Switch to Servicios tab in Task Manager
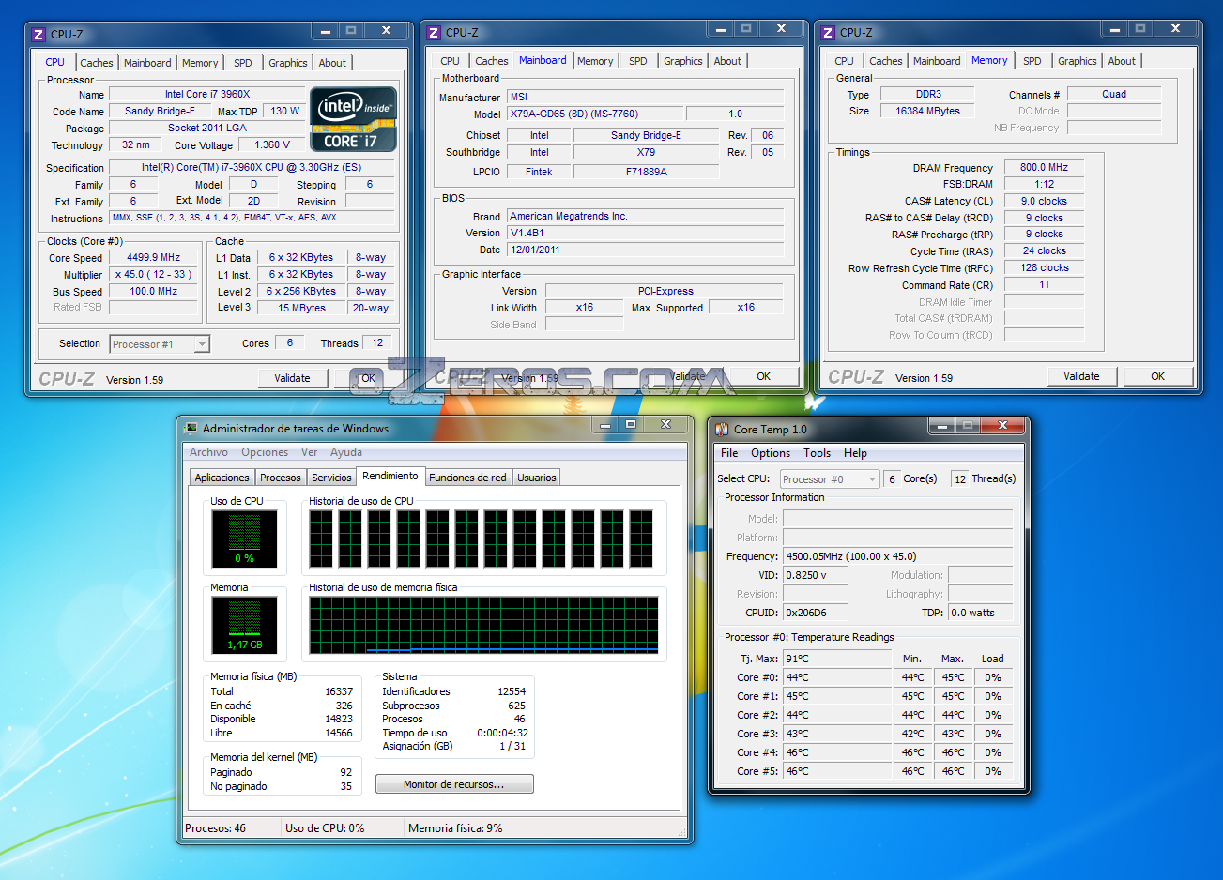Viewport: 1223px width, 880px height. pos(332,478)
